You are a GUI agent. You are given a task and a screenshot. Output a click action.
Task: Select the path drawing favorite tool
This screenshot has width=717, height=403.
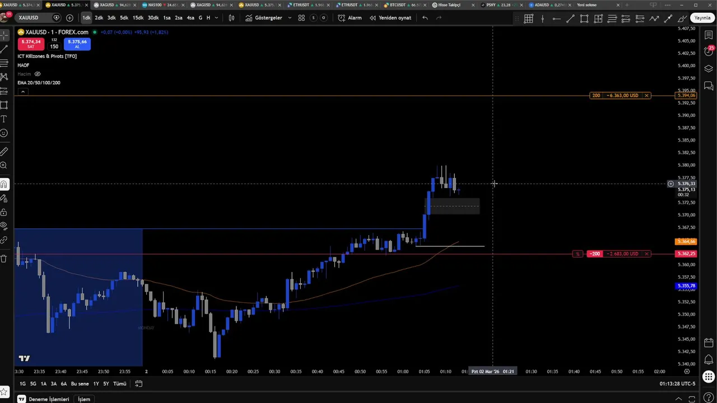[654, 18]
